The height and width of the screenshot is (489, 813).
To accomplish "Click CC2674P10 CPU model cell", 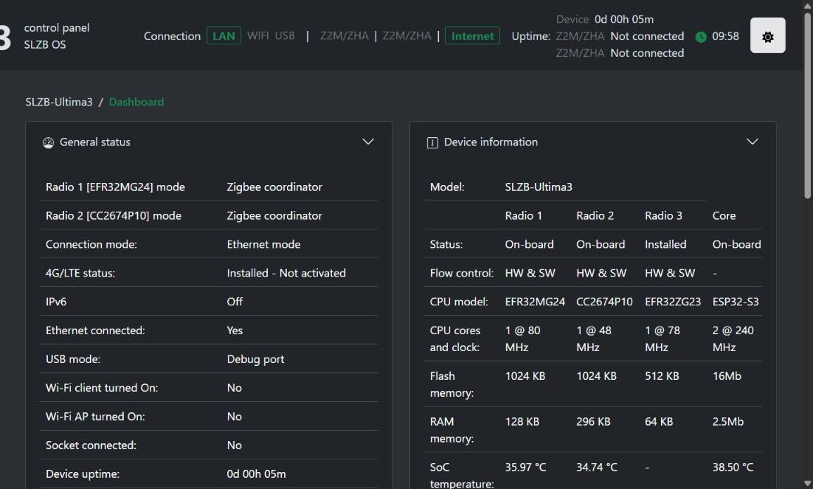I will (605, 302).
